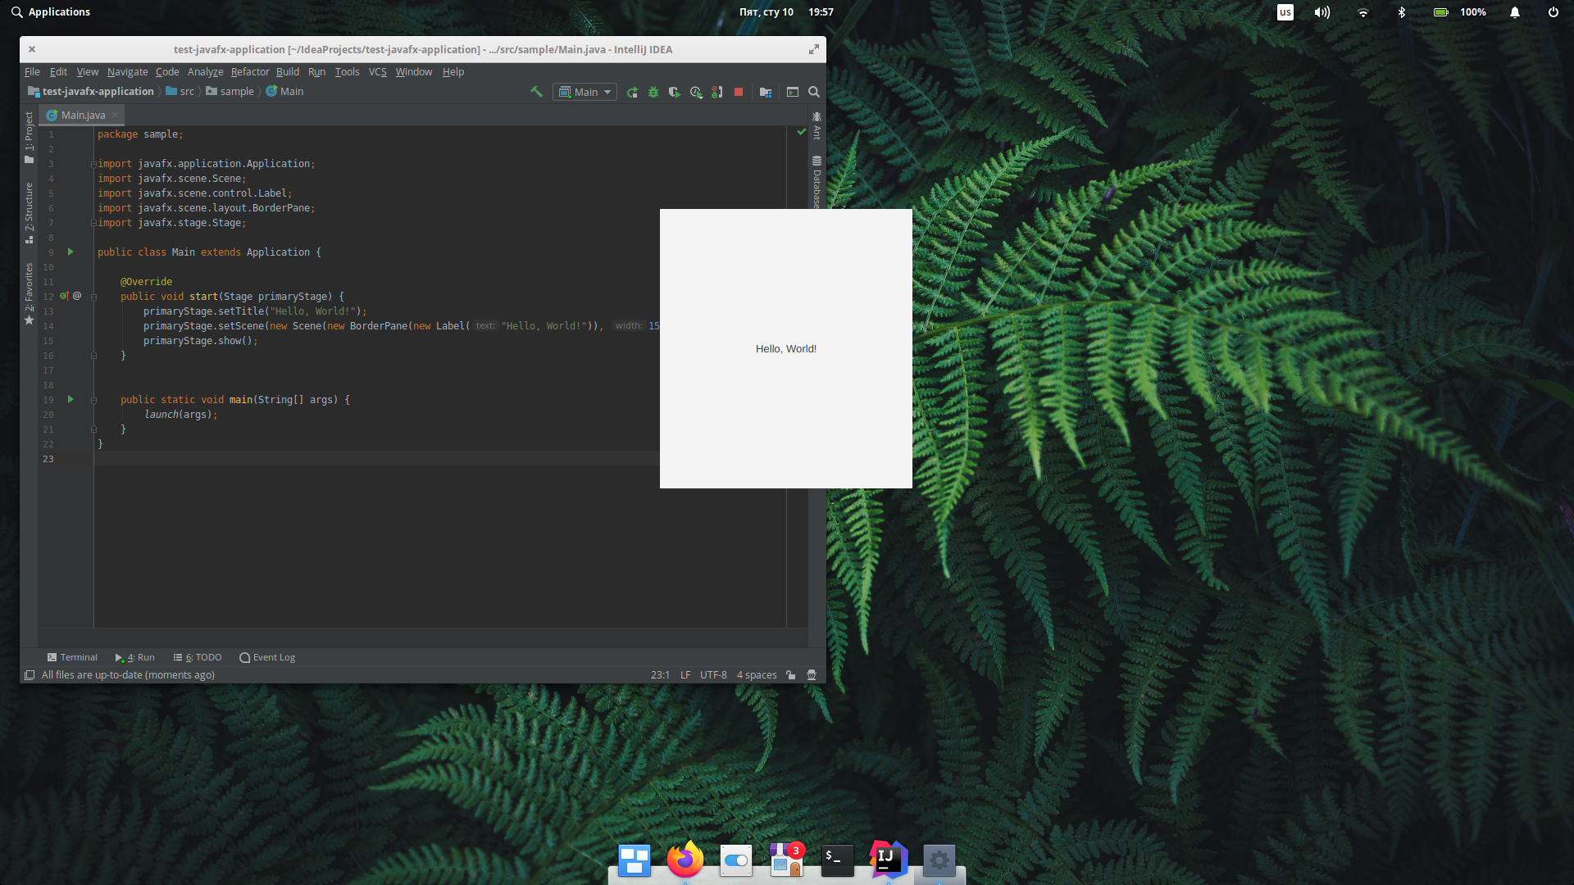Open the Ant tool window on the right
The height and width of the screenshot is (885, 1574).
pyautogui.click(x=817, y=126)
